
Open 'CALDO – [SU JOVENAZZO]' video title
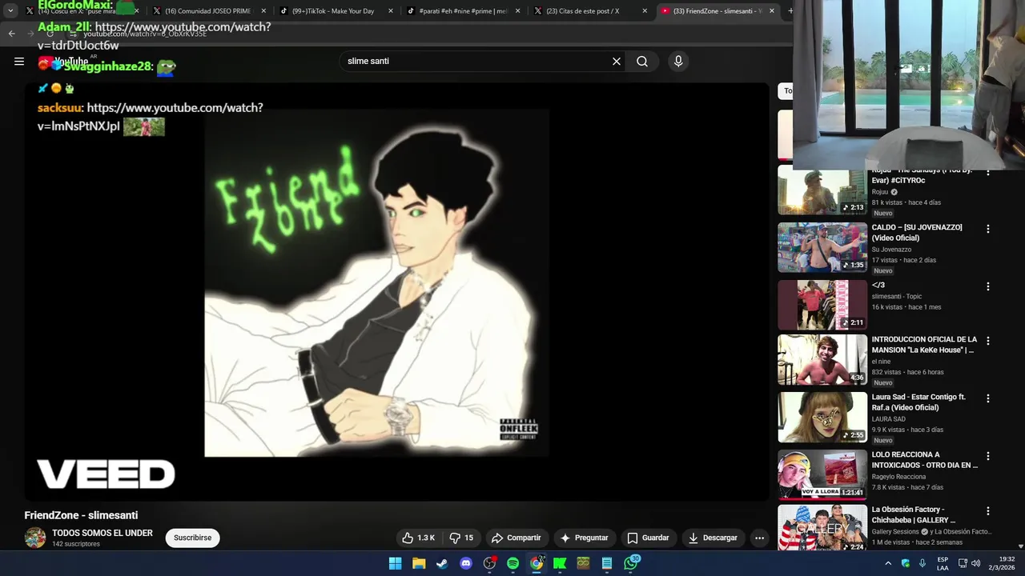point(917,232)
